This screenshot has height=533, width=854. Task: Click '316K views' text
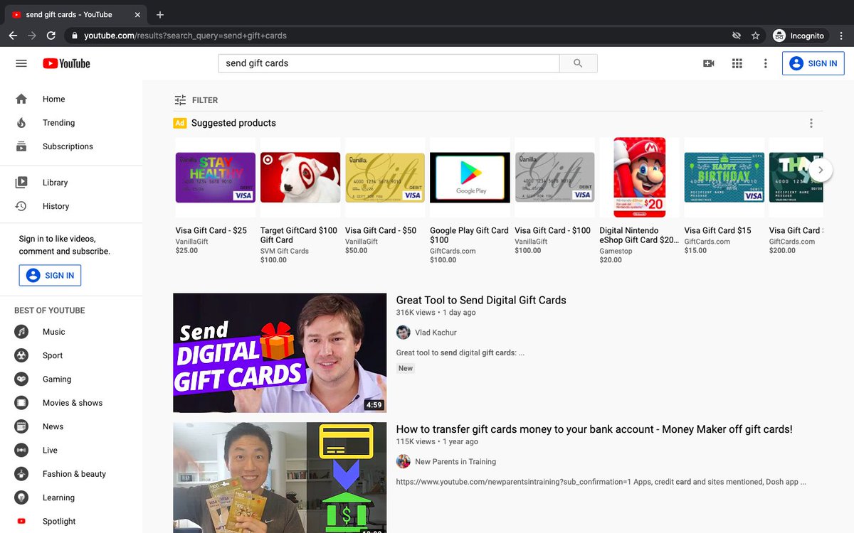(416, 313)
